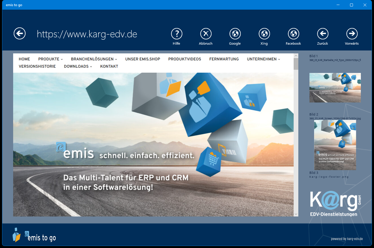Click the powered by karg-edv.de text
The width and height of the screenshot is (374, 248).
pos(347,239)
